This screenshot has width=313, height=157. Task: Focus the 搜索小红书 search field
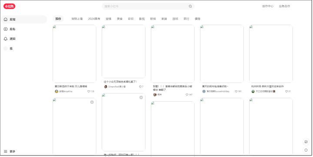coord(148,6)
